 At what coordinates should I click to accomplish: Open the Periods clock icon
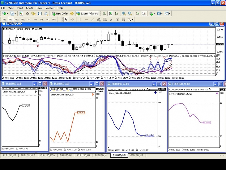[159, 13]
